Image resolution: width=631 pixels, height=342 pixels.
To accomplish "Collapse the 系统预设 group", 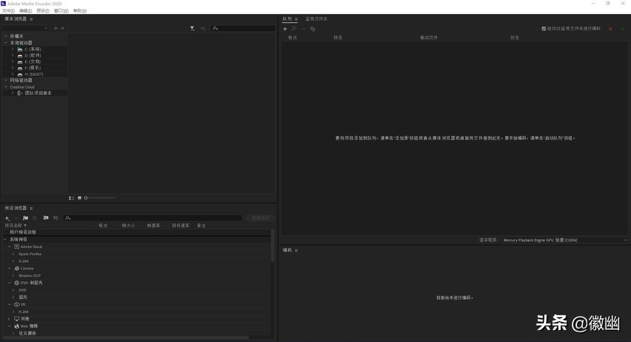I will pyautogui.click(x=6, y=239).
